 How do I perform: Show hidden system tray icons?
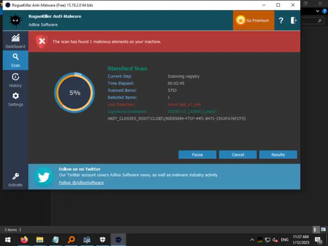coord(252,240)
